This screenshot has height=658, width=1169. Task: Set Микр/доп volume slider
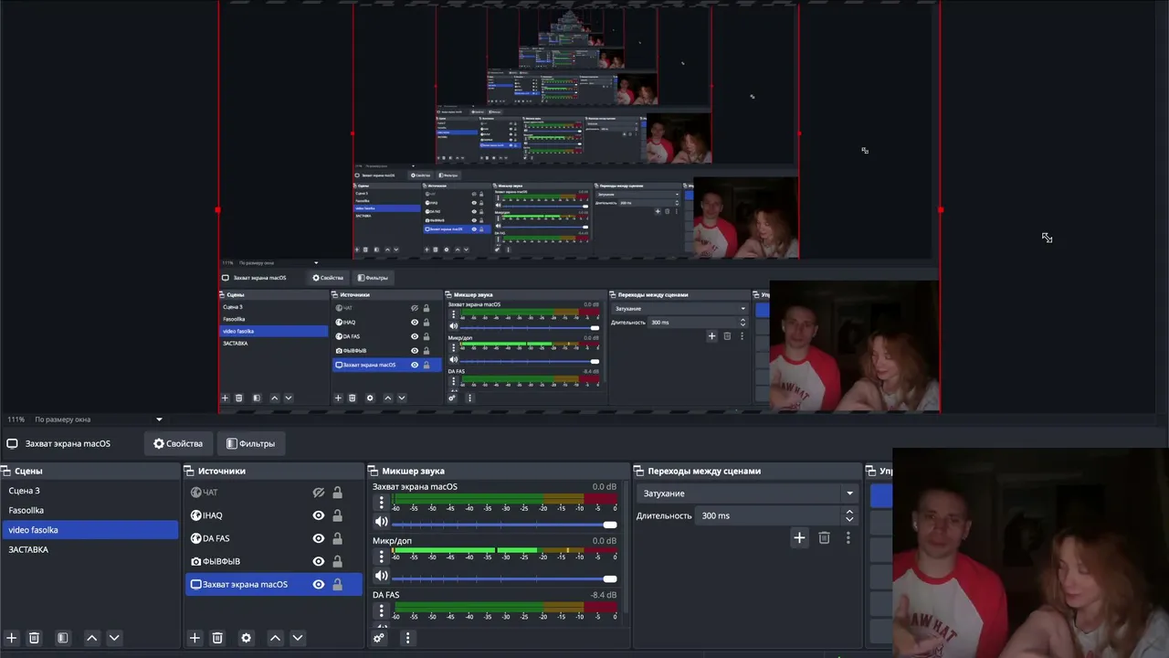click(x=504, y=578)
